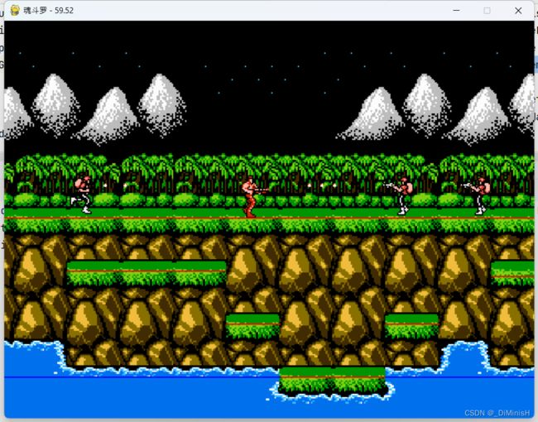This screenshot has height=422, width=538.
Task: Click the disabled maximize button in the title bar
Action: point(487,10)
